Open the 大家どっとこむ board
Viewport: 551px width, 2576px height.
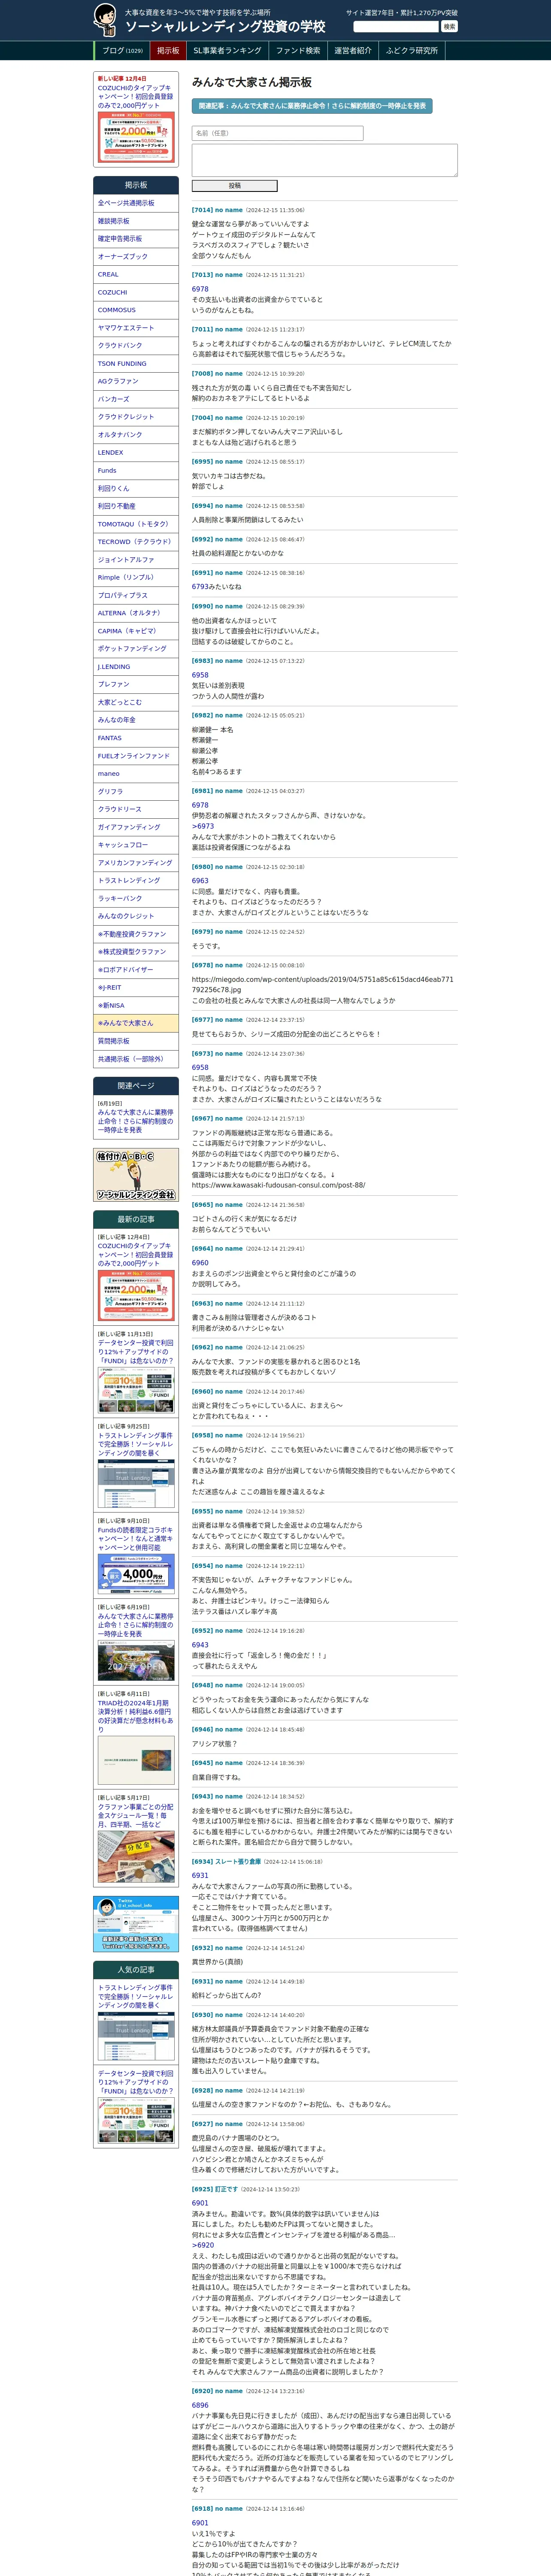click(x=136, y=702)
